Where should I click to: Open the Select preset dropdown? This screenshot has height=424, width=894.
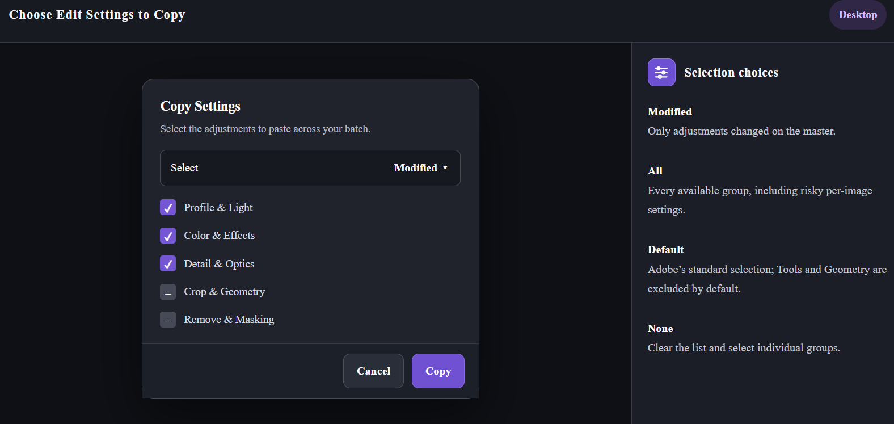[310, 168]
